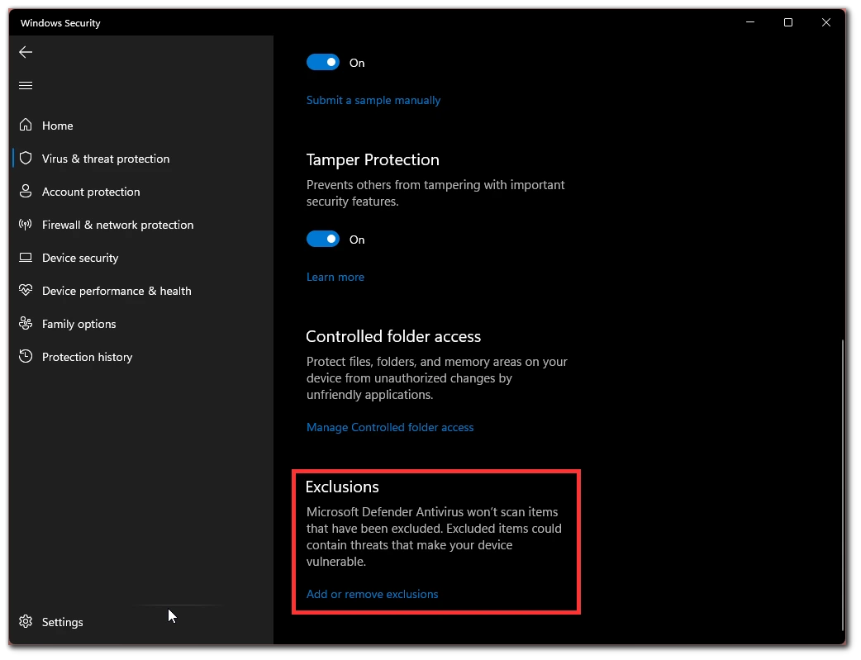The image size is (861, 660).
Task: Click the Family options people icon
Action: point(26,324)
